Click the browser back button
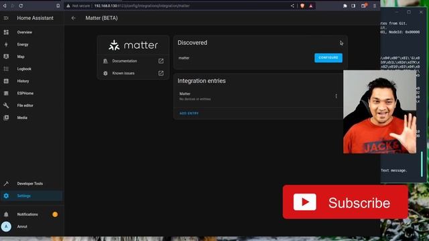 click(x=5, y=6)
